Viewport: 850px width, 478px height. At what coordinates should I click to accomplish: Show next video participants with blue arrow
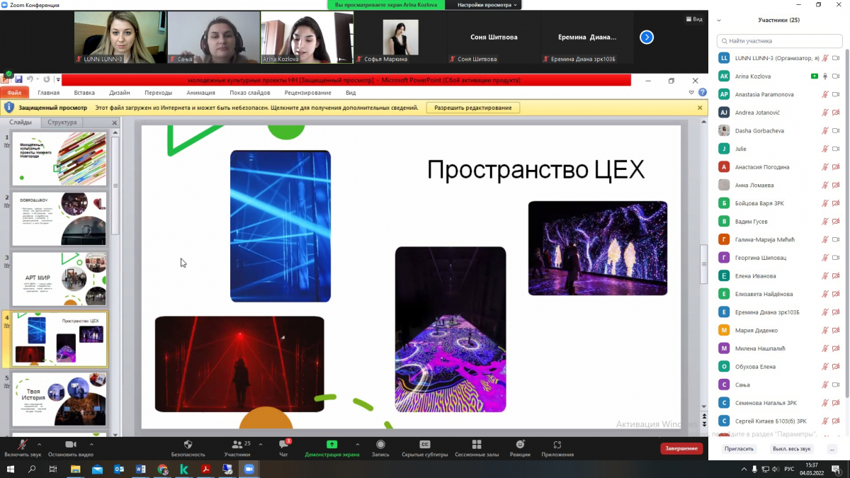(x=646, y=37)
